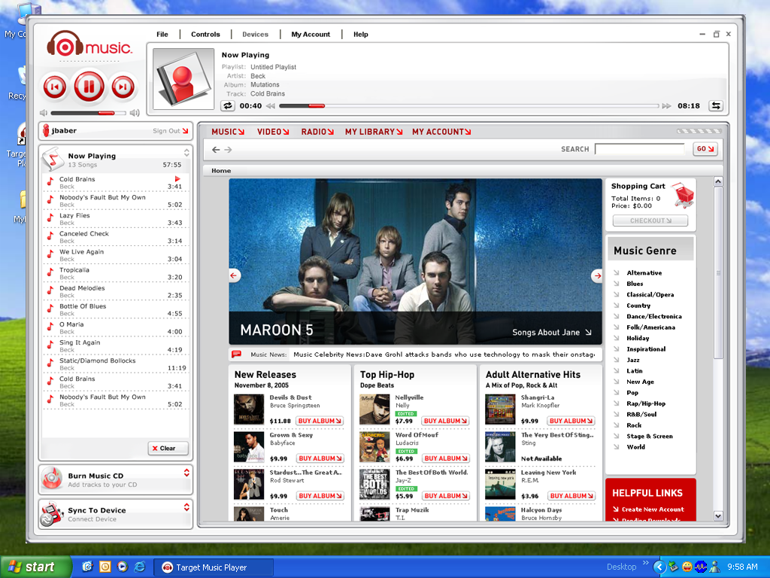The width and height of the screenshot is (770, 578).
Task: Open the My Account menu in menu bar
Action: click(311, 35)
